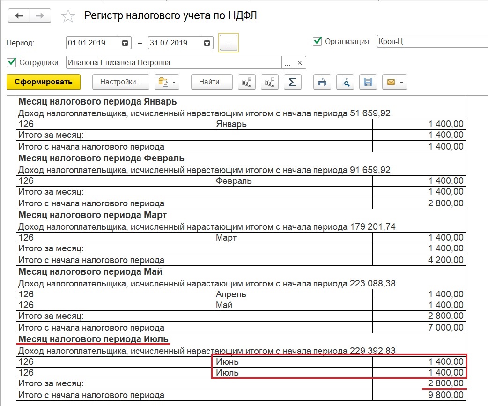Screen dimensions: 488x406
Task: Expand all groups in report
Action: (x=269, y=82)
